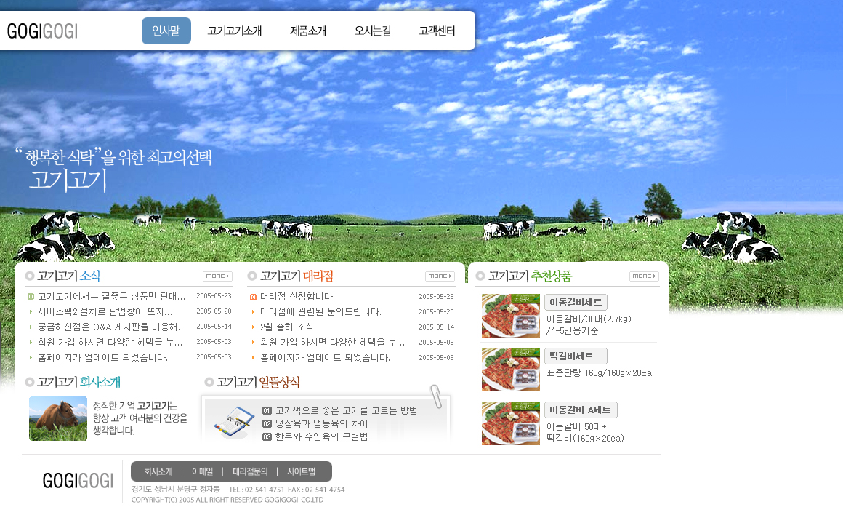Screen dimensions: 843x515
Task: Click the notebook icon in 알뜰상식
Action: point(230,420)
